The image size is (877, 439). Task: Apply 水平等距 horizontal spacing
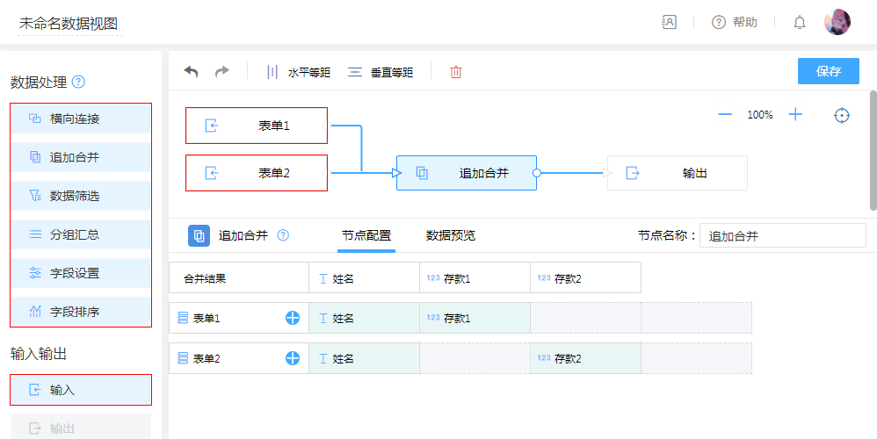[298, 72]
